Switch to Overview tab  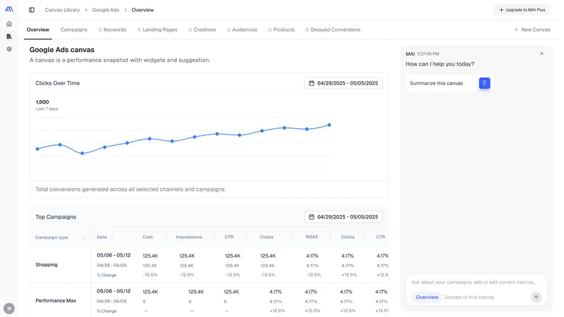(x=38, y=30)
